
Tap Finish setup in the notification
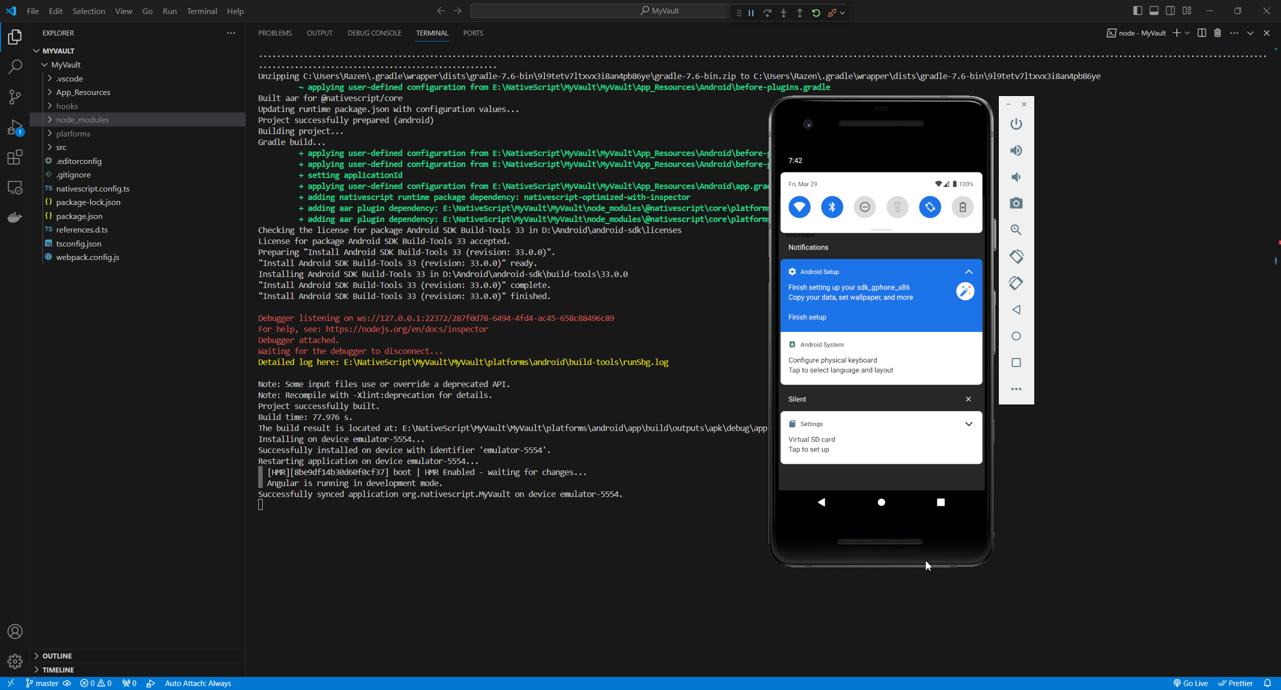click(x=807, y=316)
